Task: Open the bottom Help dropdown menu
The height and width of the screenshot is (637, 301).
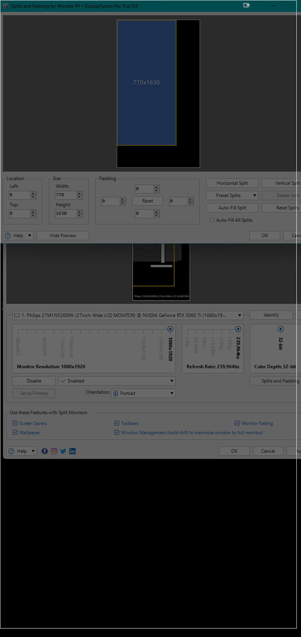Action: [x=22, y=451]
